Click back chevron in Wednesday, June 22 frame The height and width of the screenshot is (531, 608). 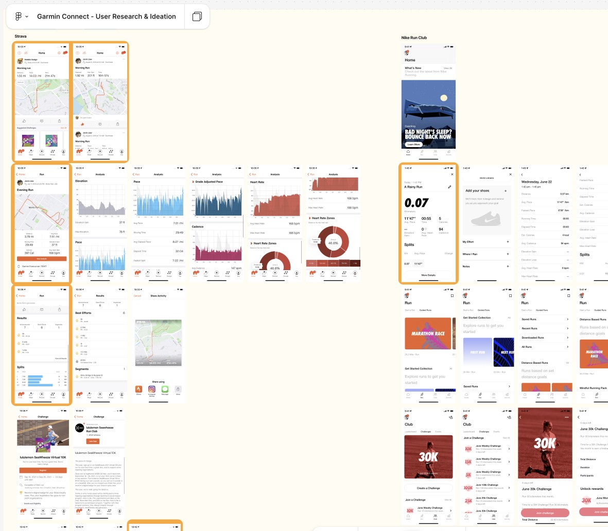click(x=523, y=175)
